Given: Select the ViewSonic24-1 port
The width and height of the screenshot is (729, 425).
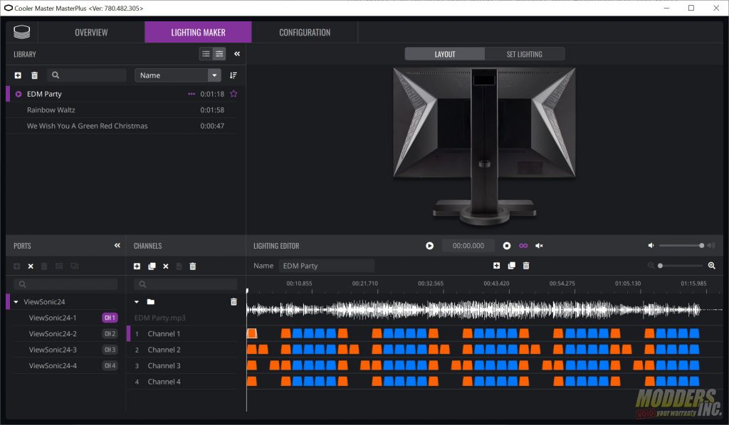Looking at the screenshot, I should [53, 318].
